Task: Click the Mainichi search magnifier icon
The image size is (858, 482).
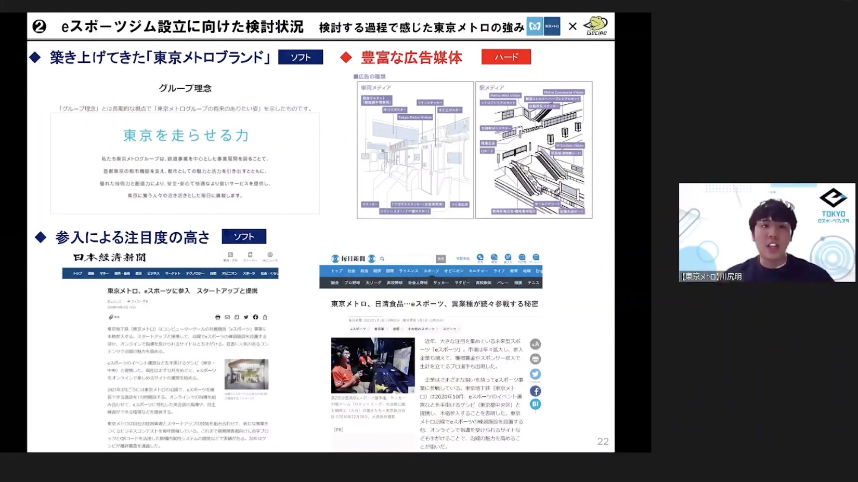Action: click(x=382, y=259)
